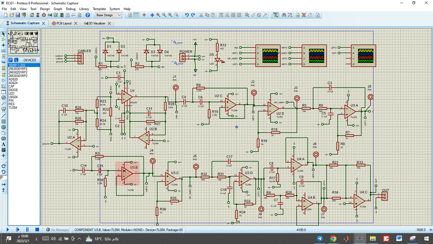
Task: Redraw the display with the refresh icon
Action: pos(130,15)
